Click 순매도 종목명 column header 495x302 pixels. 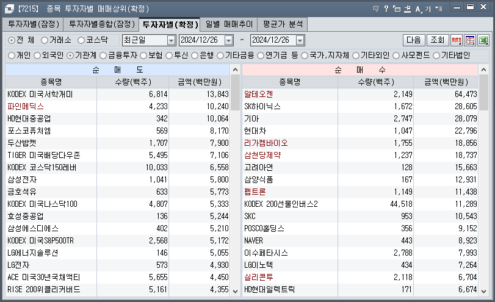[51, 82]
